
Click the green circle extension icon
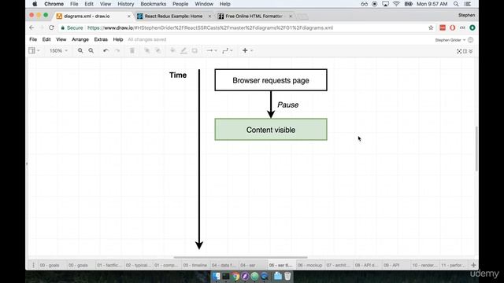click(472, 28)
